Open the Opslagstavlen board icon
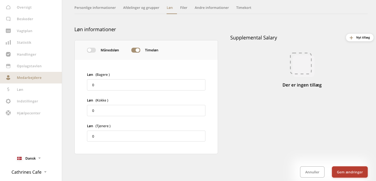This screenshot has height=181, width=376. tap(8, 66)
